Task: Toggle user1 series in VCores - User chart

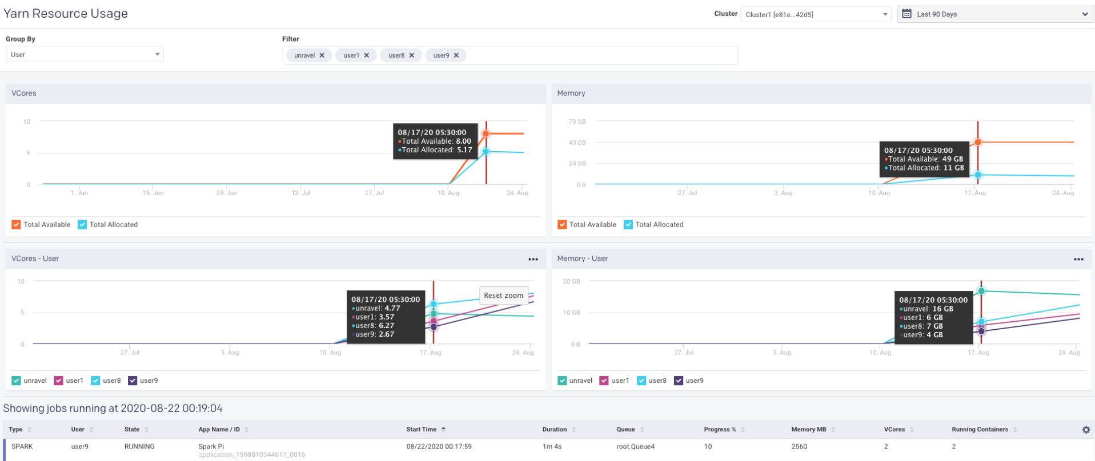Action: coord(58,381)
